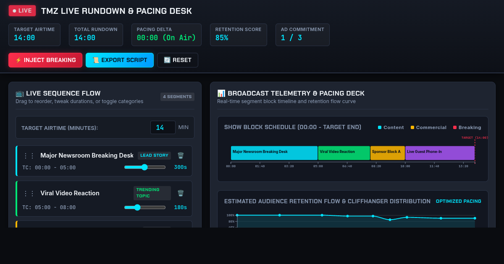Click the LIVE indicator badge
The width and height of the screenshot is (504, 264).
[22, 10]
